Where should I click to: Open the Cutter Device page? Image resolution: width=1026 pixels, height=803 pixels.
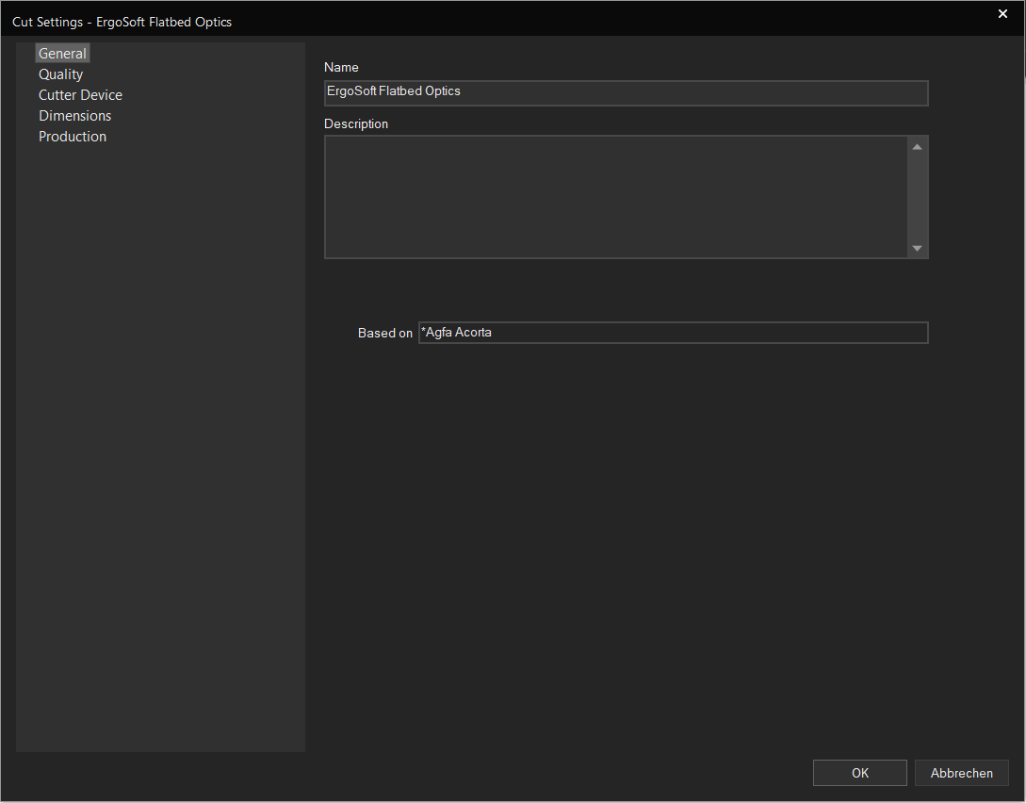tap(80, 95)
